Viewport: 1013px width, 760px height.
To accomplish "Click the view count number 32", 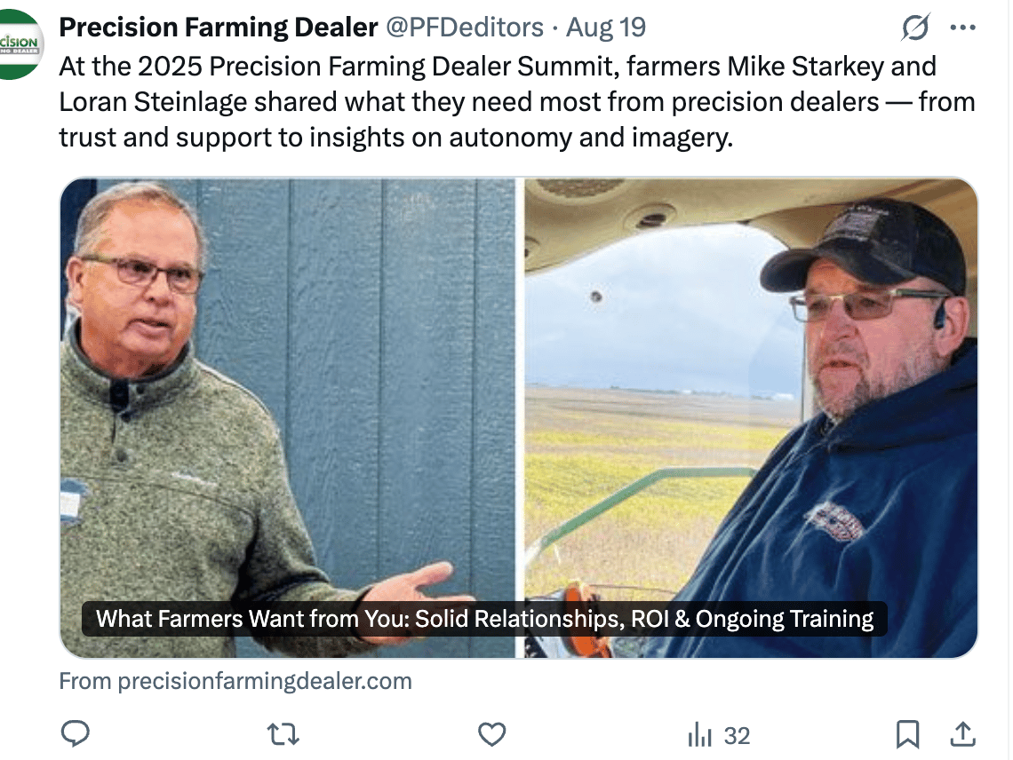I will pyautogui.click(x=738, y=735).
